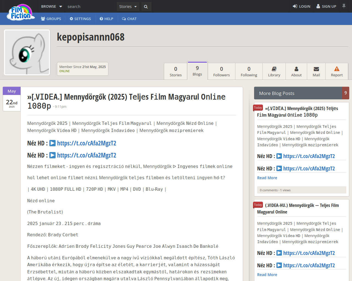The height and width of the screenshot is (281, 352).
Task: Click the first t.co link in the second sidebar post
Action: point(309,253)
